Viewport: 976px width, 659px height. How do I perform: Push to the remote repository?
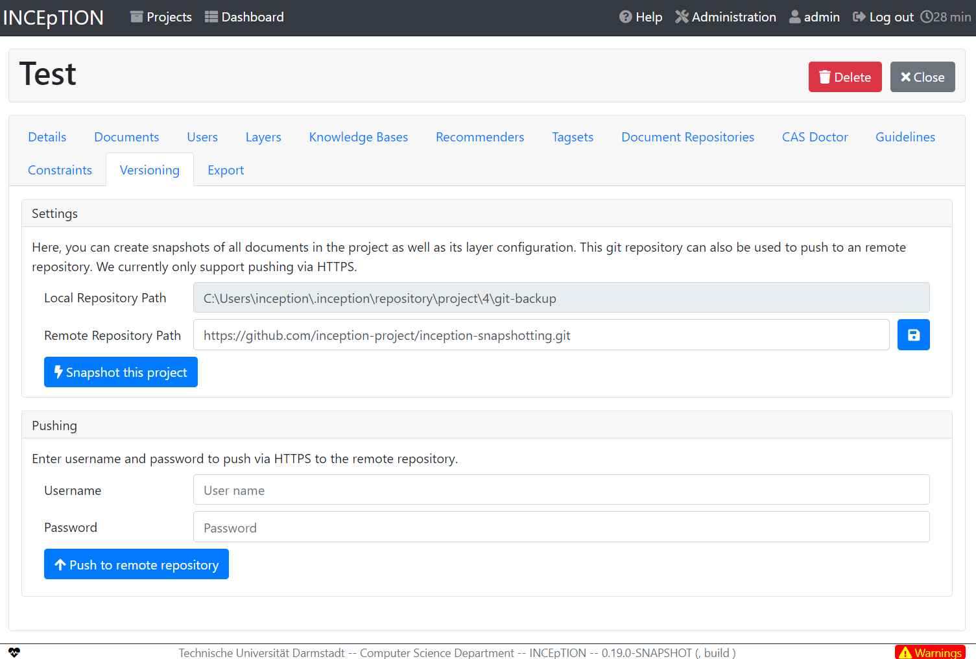(x=136, y=564)
